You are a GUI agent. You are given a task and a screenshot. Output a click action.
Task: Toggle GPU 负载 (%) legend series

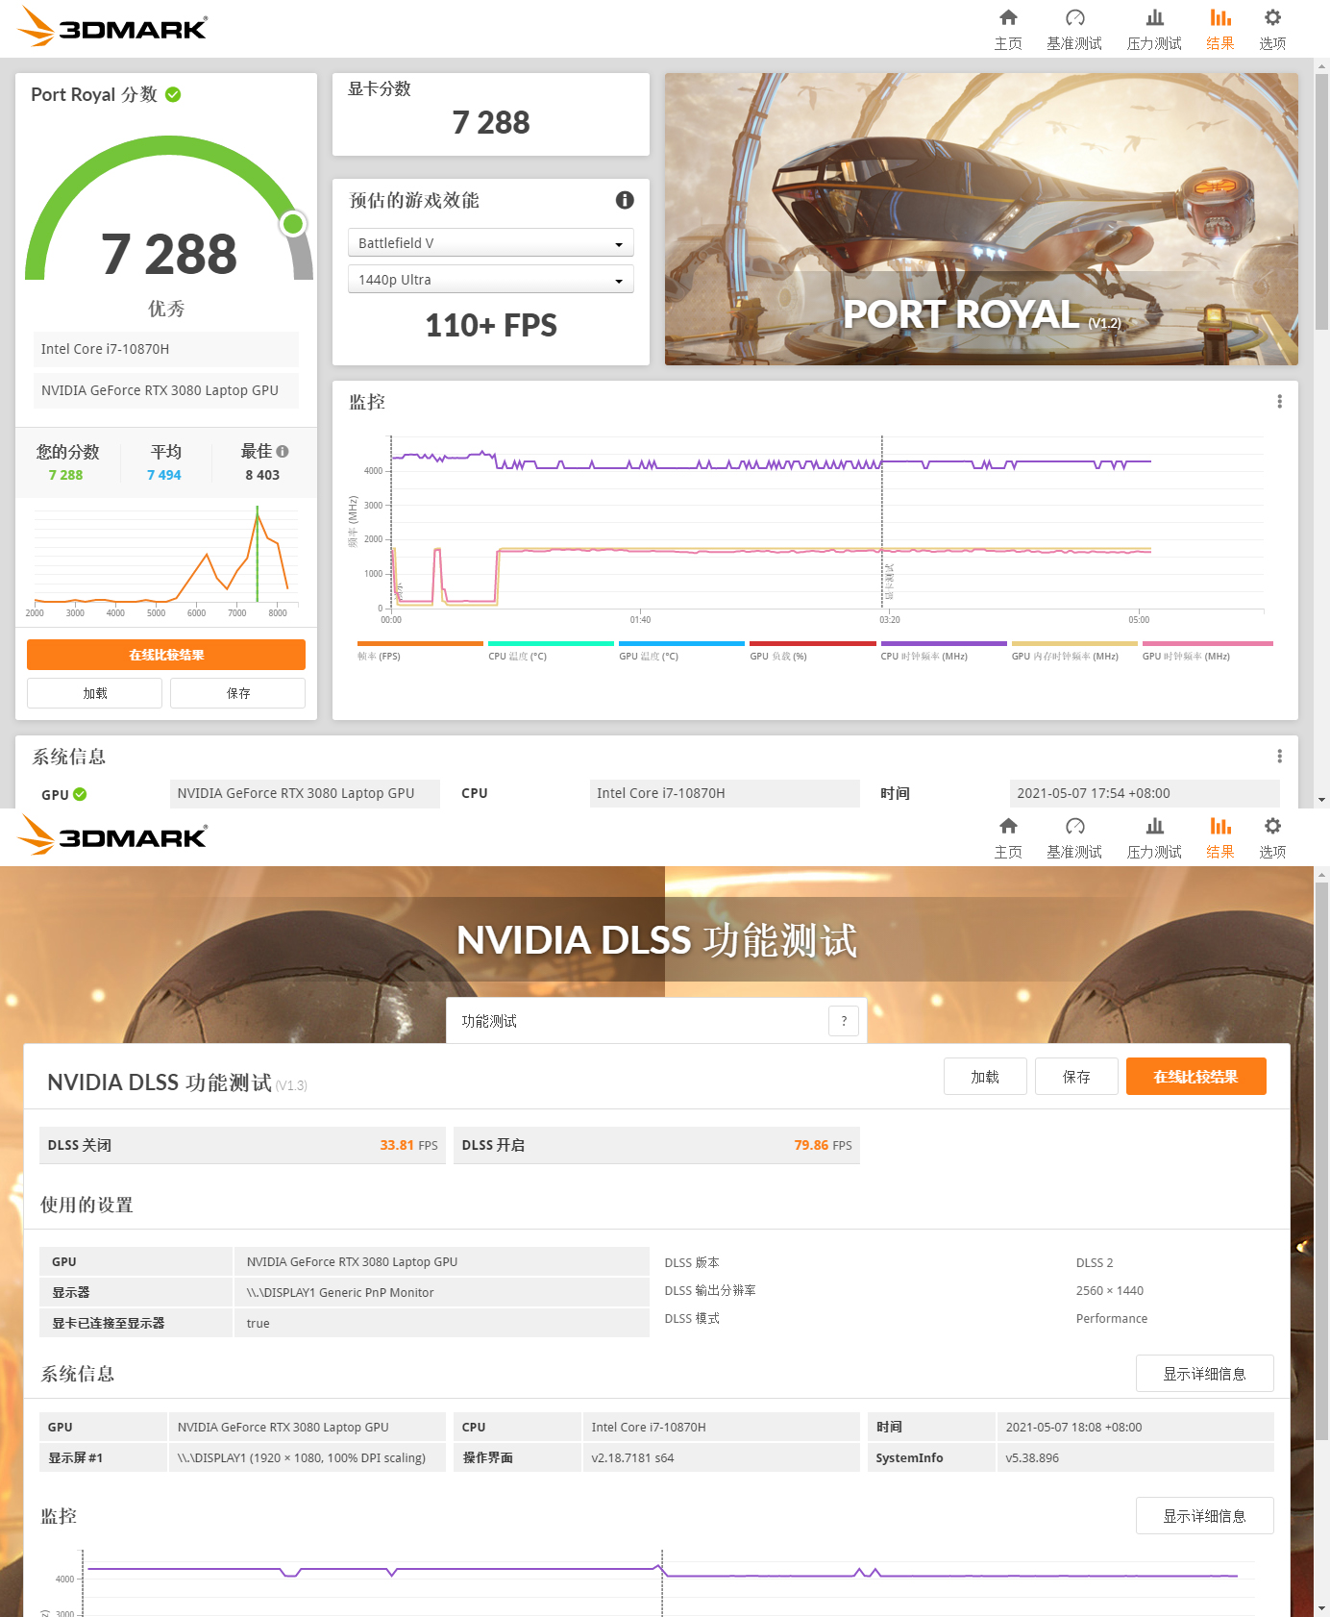click(812, 651)
